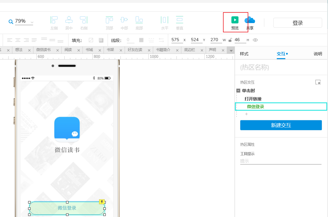Click the zoom magnifier icon

pyautogui.click(x=11, y=22)
